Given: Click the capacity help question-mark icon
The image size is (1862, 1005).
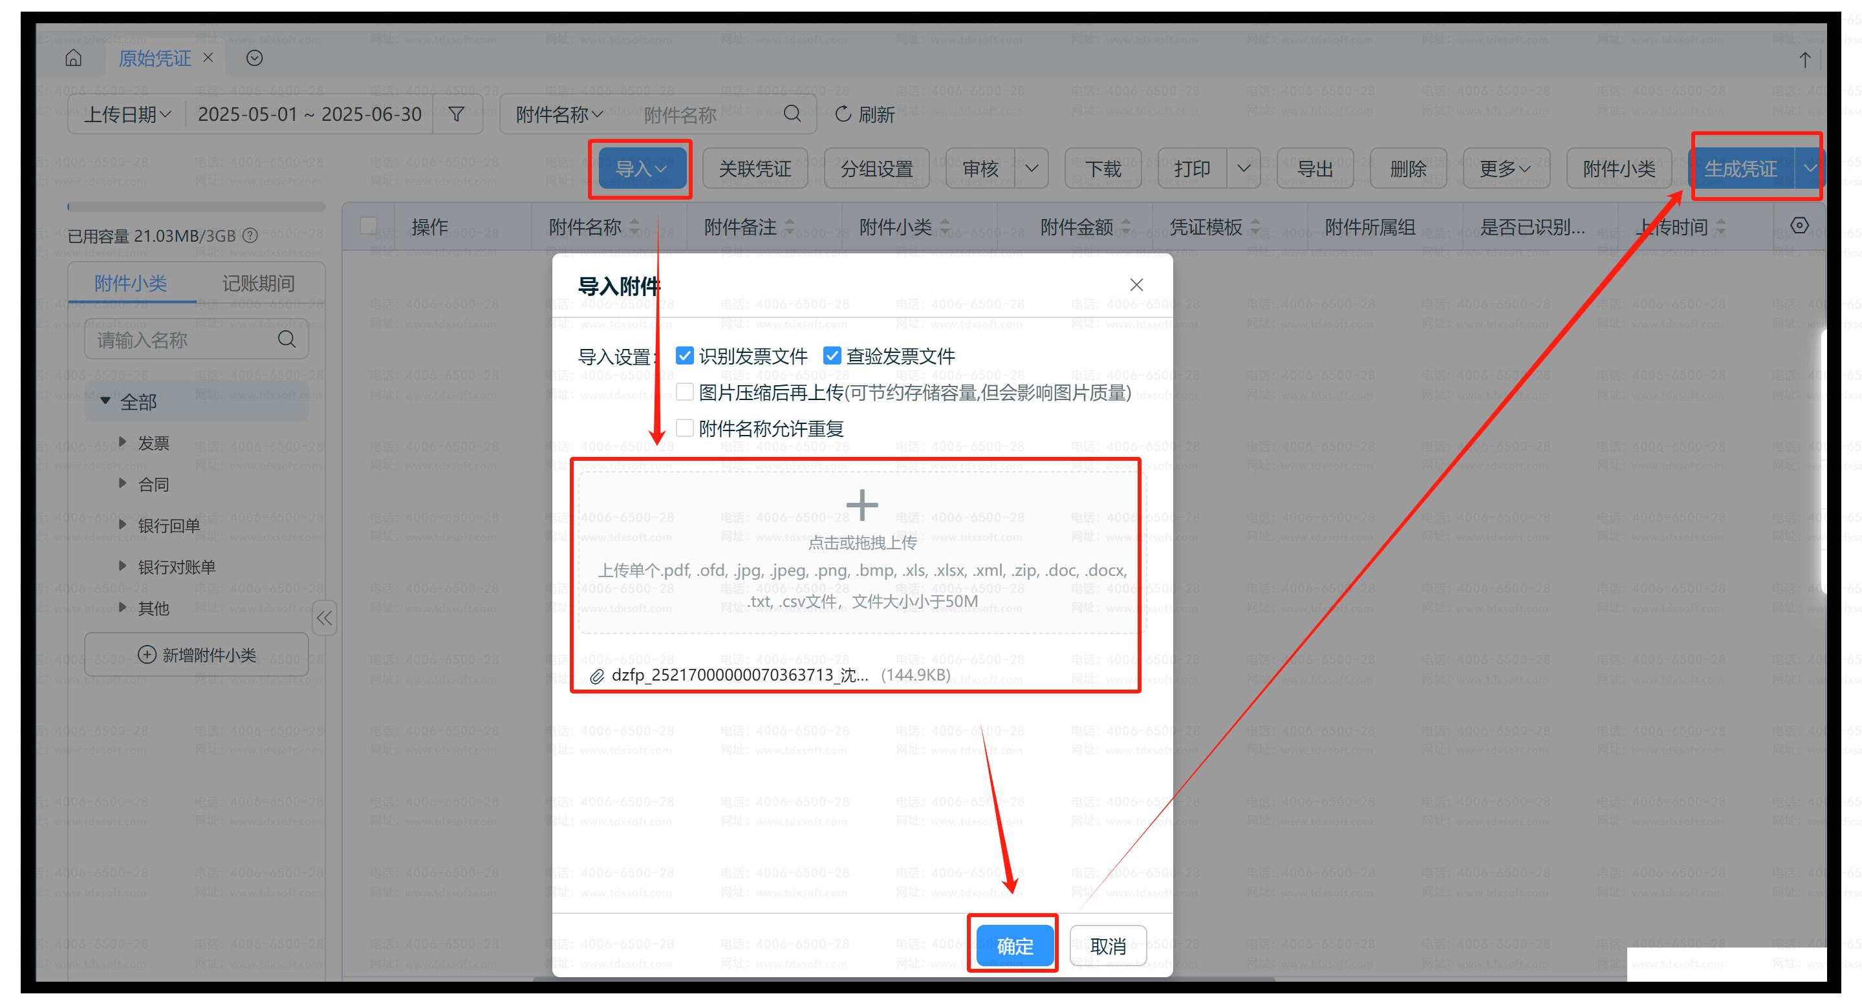Looking at the screenshot, I should coord(250,235).
